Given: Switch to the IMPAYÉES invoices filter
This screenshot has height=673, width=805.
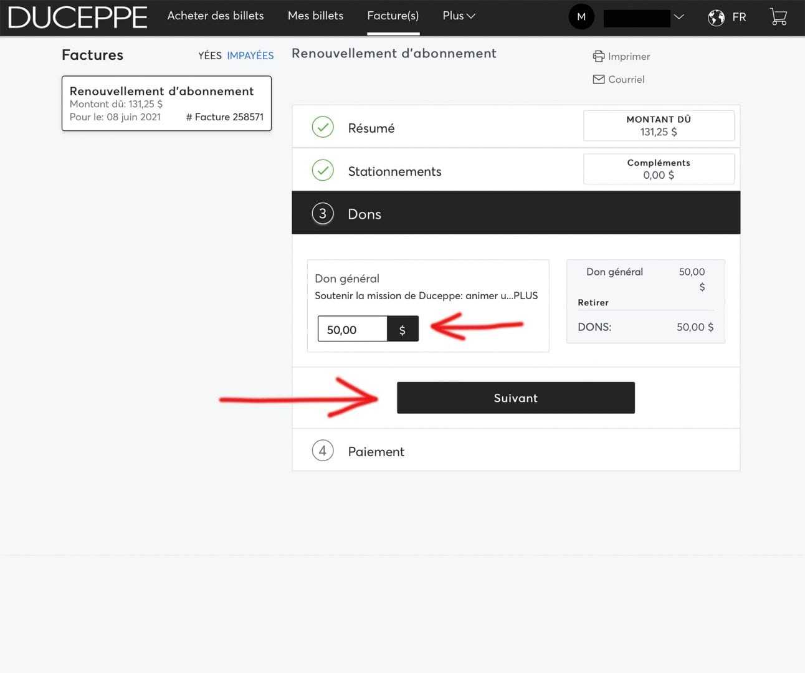Looking at the screenshot, I should 250,55.
